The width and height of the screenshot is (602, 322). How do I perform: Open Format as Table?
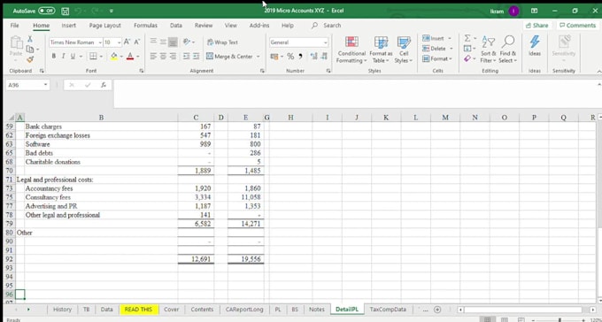click(x=381, y=50)
